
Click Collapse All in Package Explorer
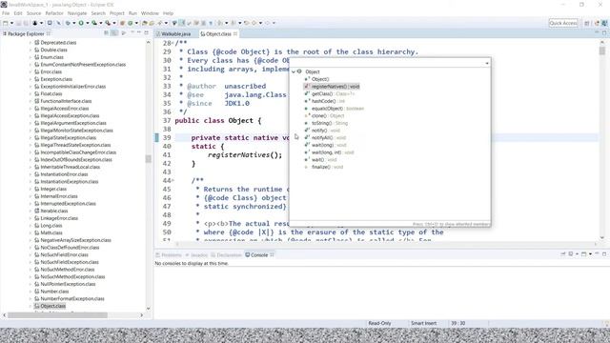tap(106, 33)
